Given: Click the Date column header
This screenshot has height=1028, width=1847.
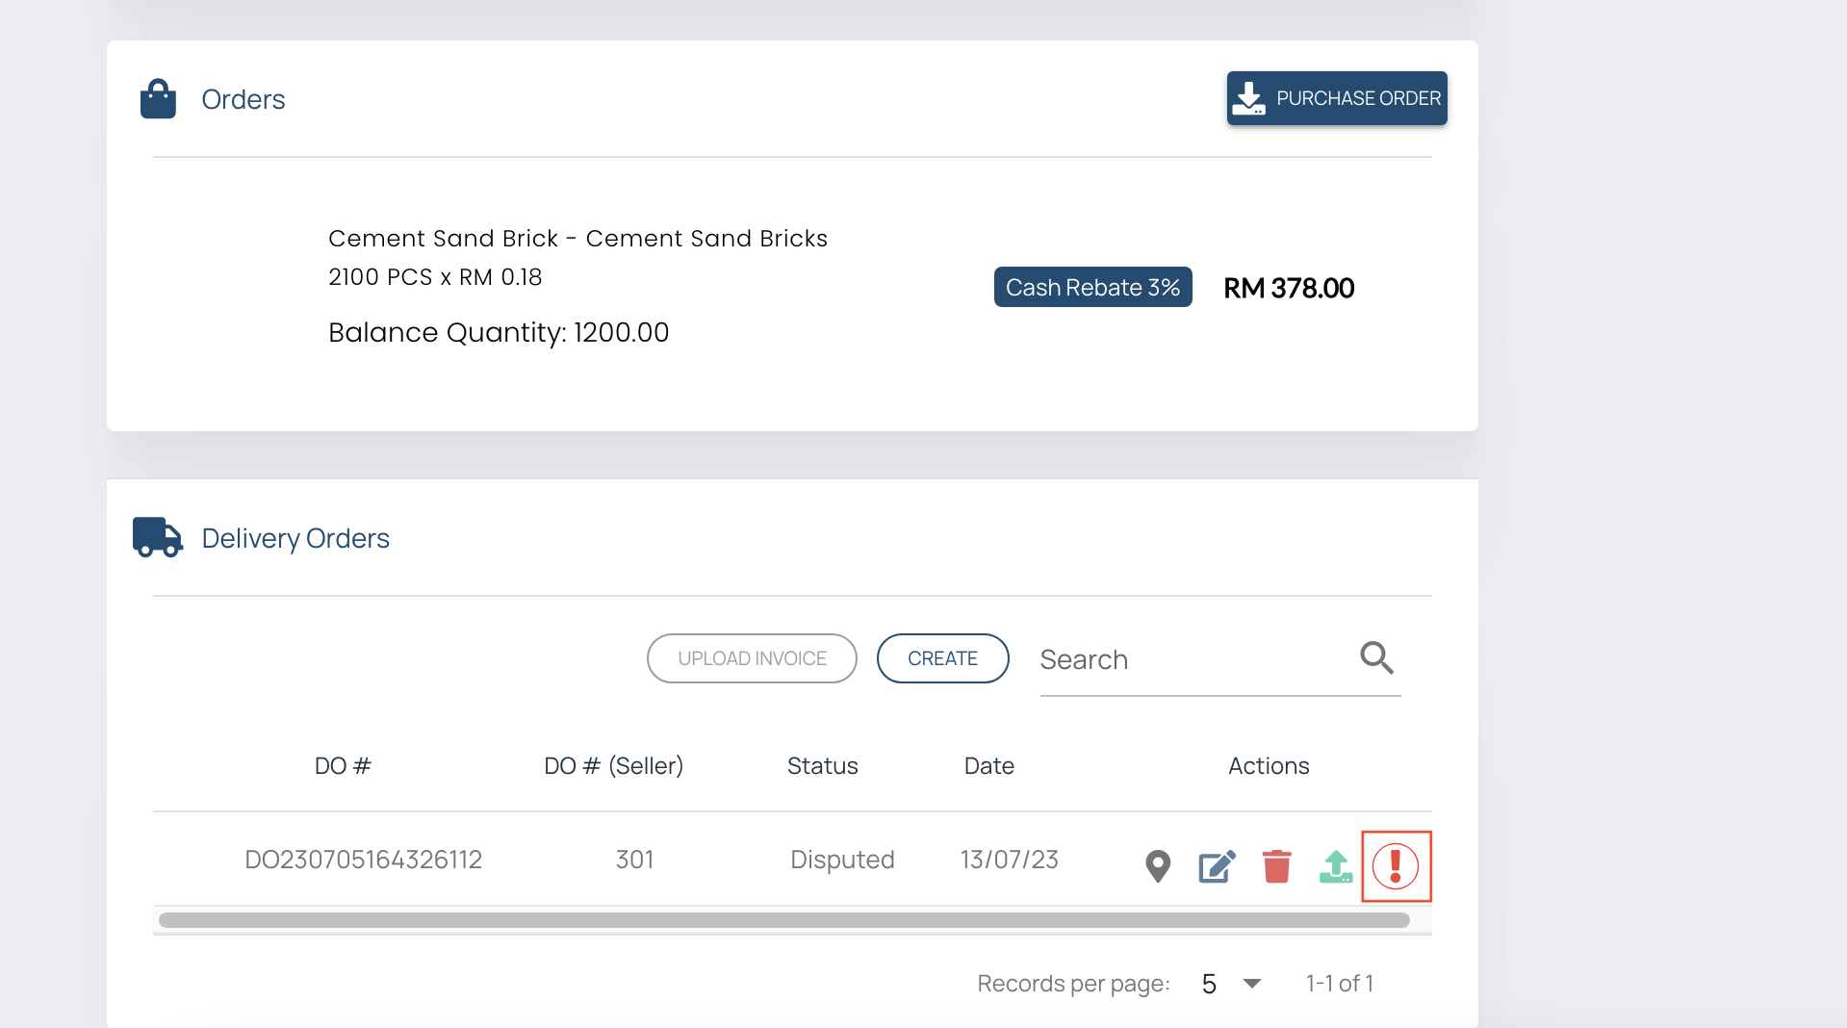Looking at the screenshot, I should (x=988, y=766).
